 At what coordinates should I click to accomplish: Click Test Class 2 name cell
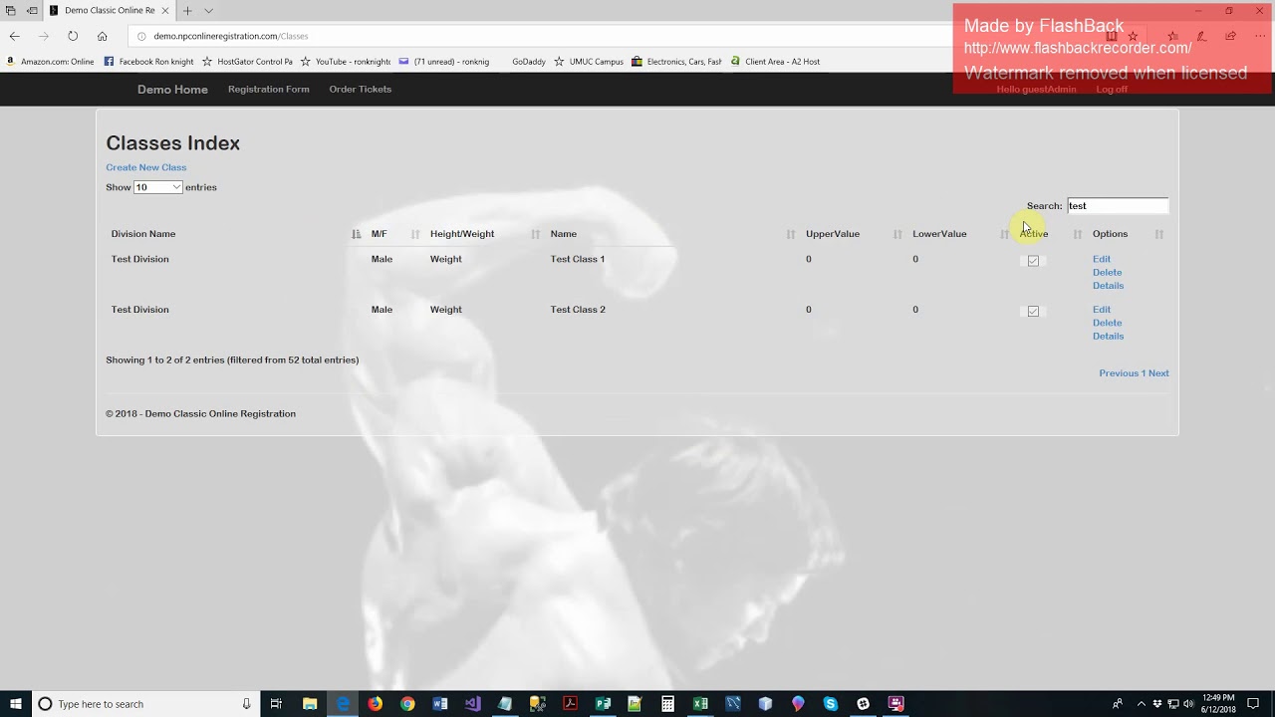click(578, 310)
